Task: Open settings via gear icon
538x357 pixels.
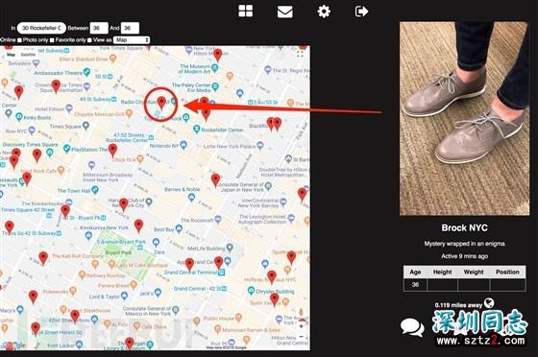Action: pos(324,12)
